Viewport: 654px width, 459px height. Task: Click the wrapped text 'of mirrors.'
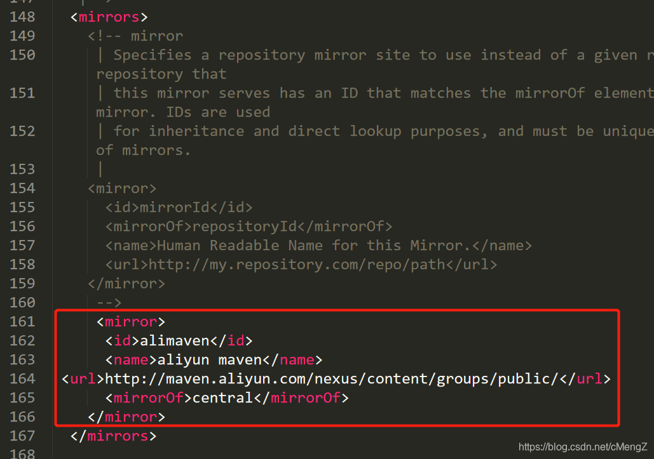[144, 150]
